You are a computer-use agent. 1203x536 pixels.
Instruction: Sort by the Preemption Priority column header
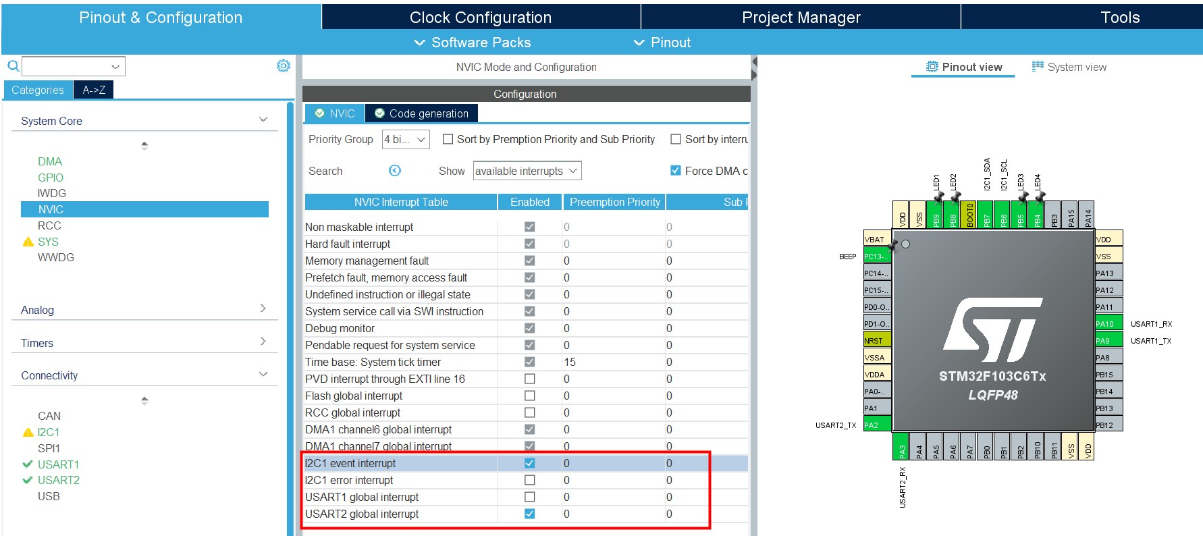(614, 202)
